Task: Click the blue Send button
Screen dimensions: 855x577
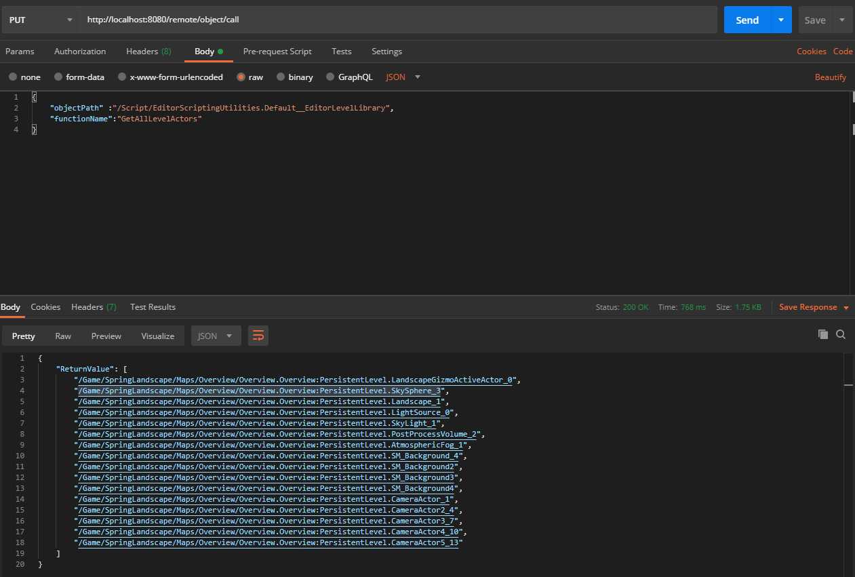Action: [747, 20]
